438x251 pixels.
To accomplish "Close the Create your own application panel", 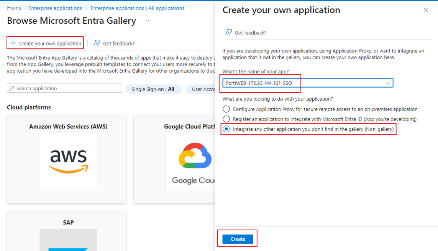I will (425, 10).
